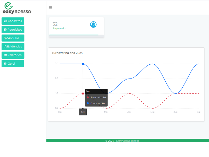This screenshot has height=157, width=209.
Task: Open the Cadastros menu
Action: coord(13,21)
